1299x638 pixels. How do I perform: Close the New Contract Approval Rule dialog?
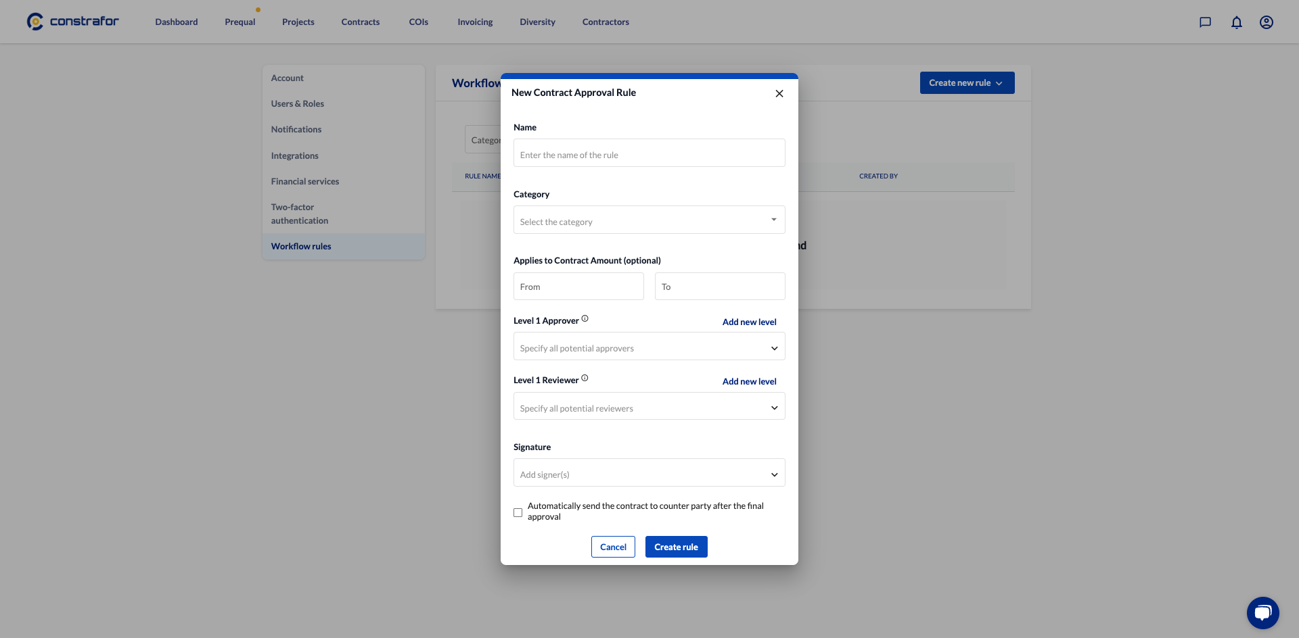click(779, 93)
